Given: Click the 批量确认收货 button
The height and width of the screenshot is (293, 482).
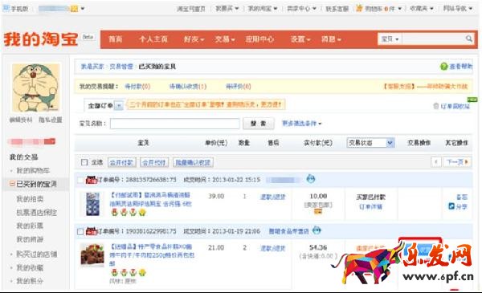Looking at the screenshot, I should [193, 162].
